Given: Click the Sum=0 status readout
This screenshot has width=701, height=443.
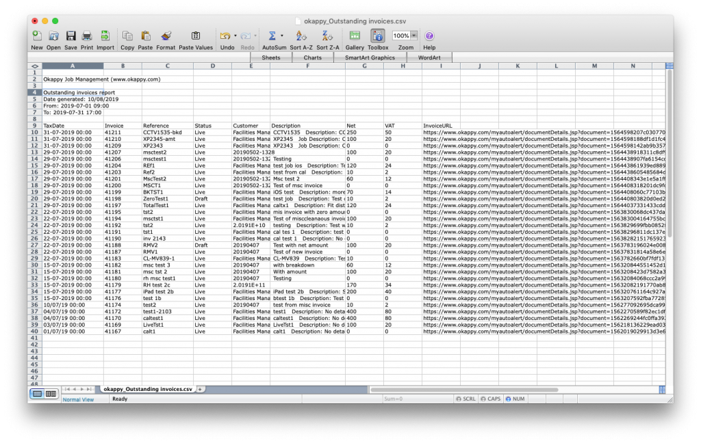Looking at the screenshot, I should (x=393, y=399).
